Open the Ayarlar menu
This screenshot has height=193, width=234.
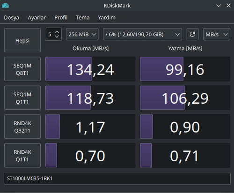pos(37,18)
